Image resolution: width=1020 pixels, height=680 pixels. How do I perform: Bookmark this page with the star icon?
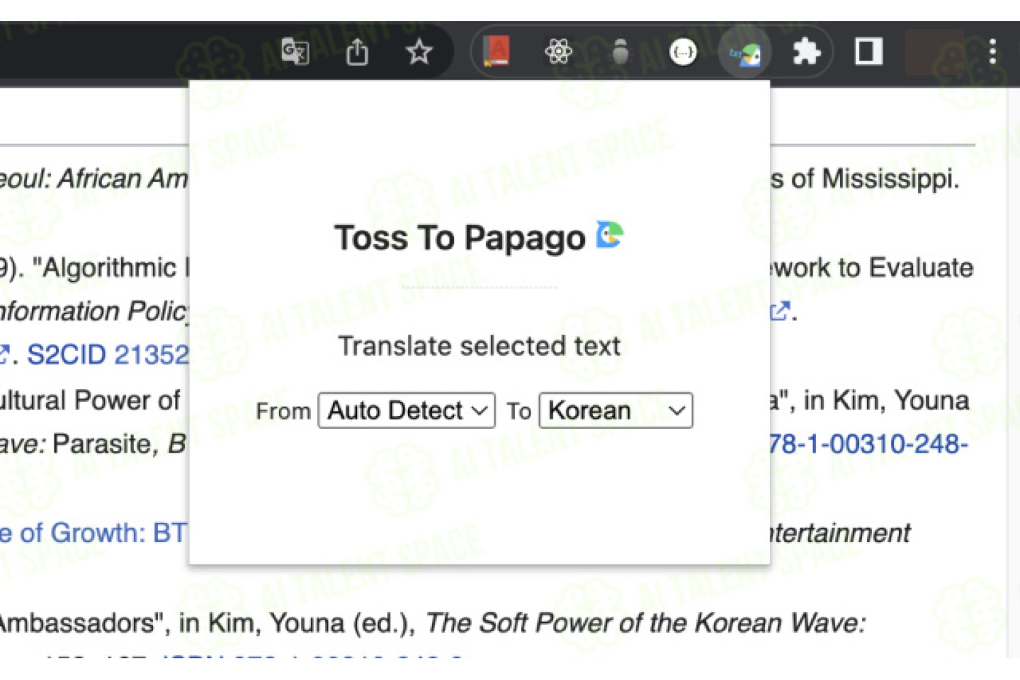[419, 52]
